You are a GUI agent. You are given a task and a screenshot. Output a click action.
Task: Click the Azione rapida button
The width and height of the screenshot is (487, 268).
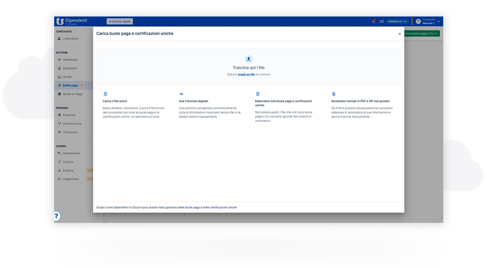click(x=120, y=21)
